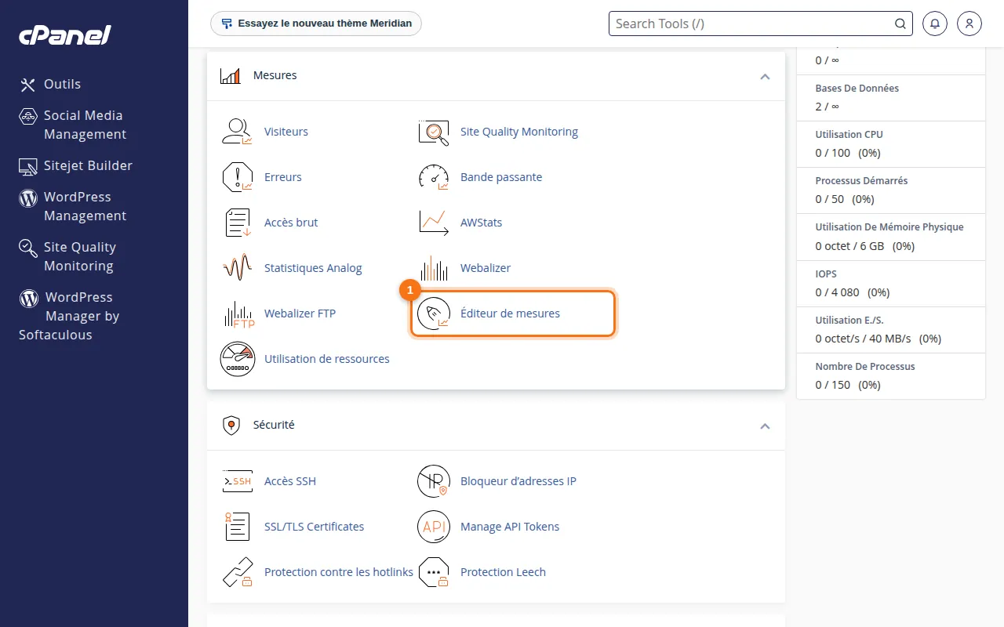The image size is (1004, 627).
Task: Open the Protection contre les hotlinks link
Action: (x=339, y=572)
